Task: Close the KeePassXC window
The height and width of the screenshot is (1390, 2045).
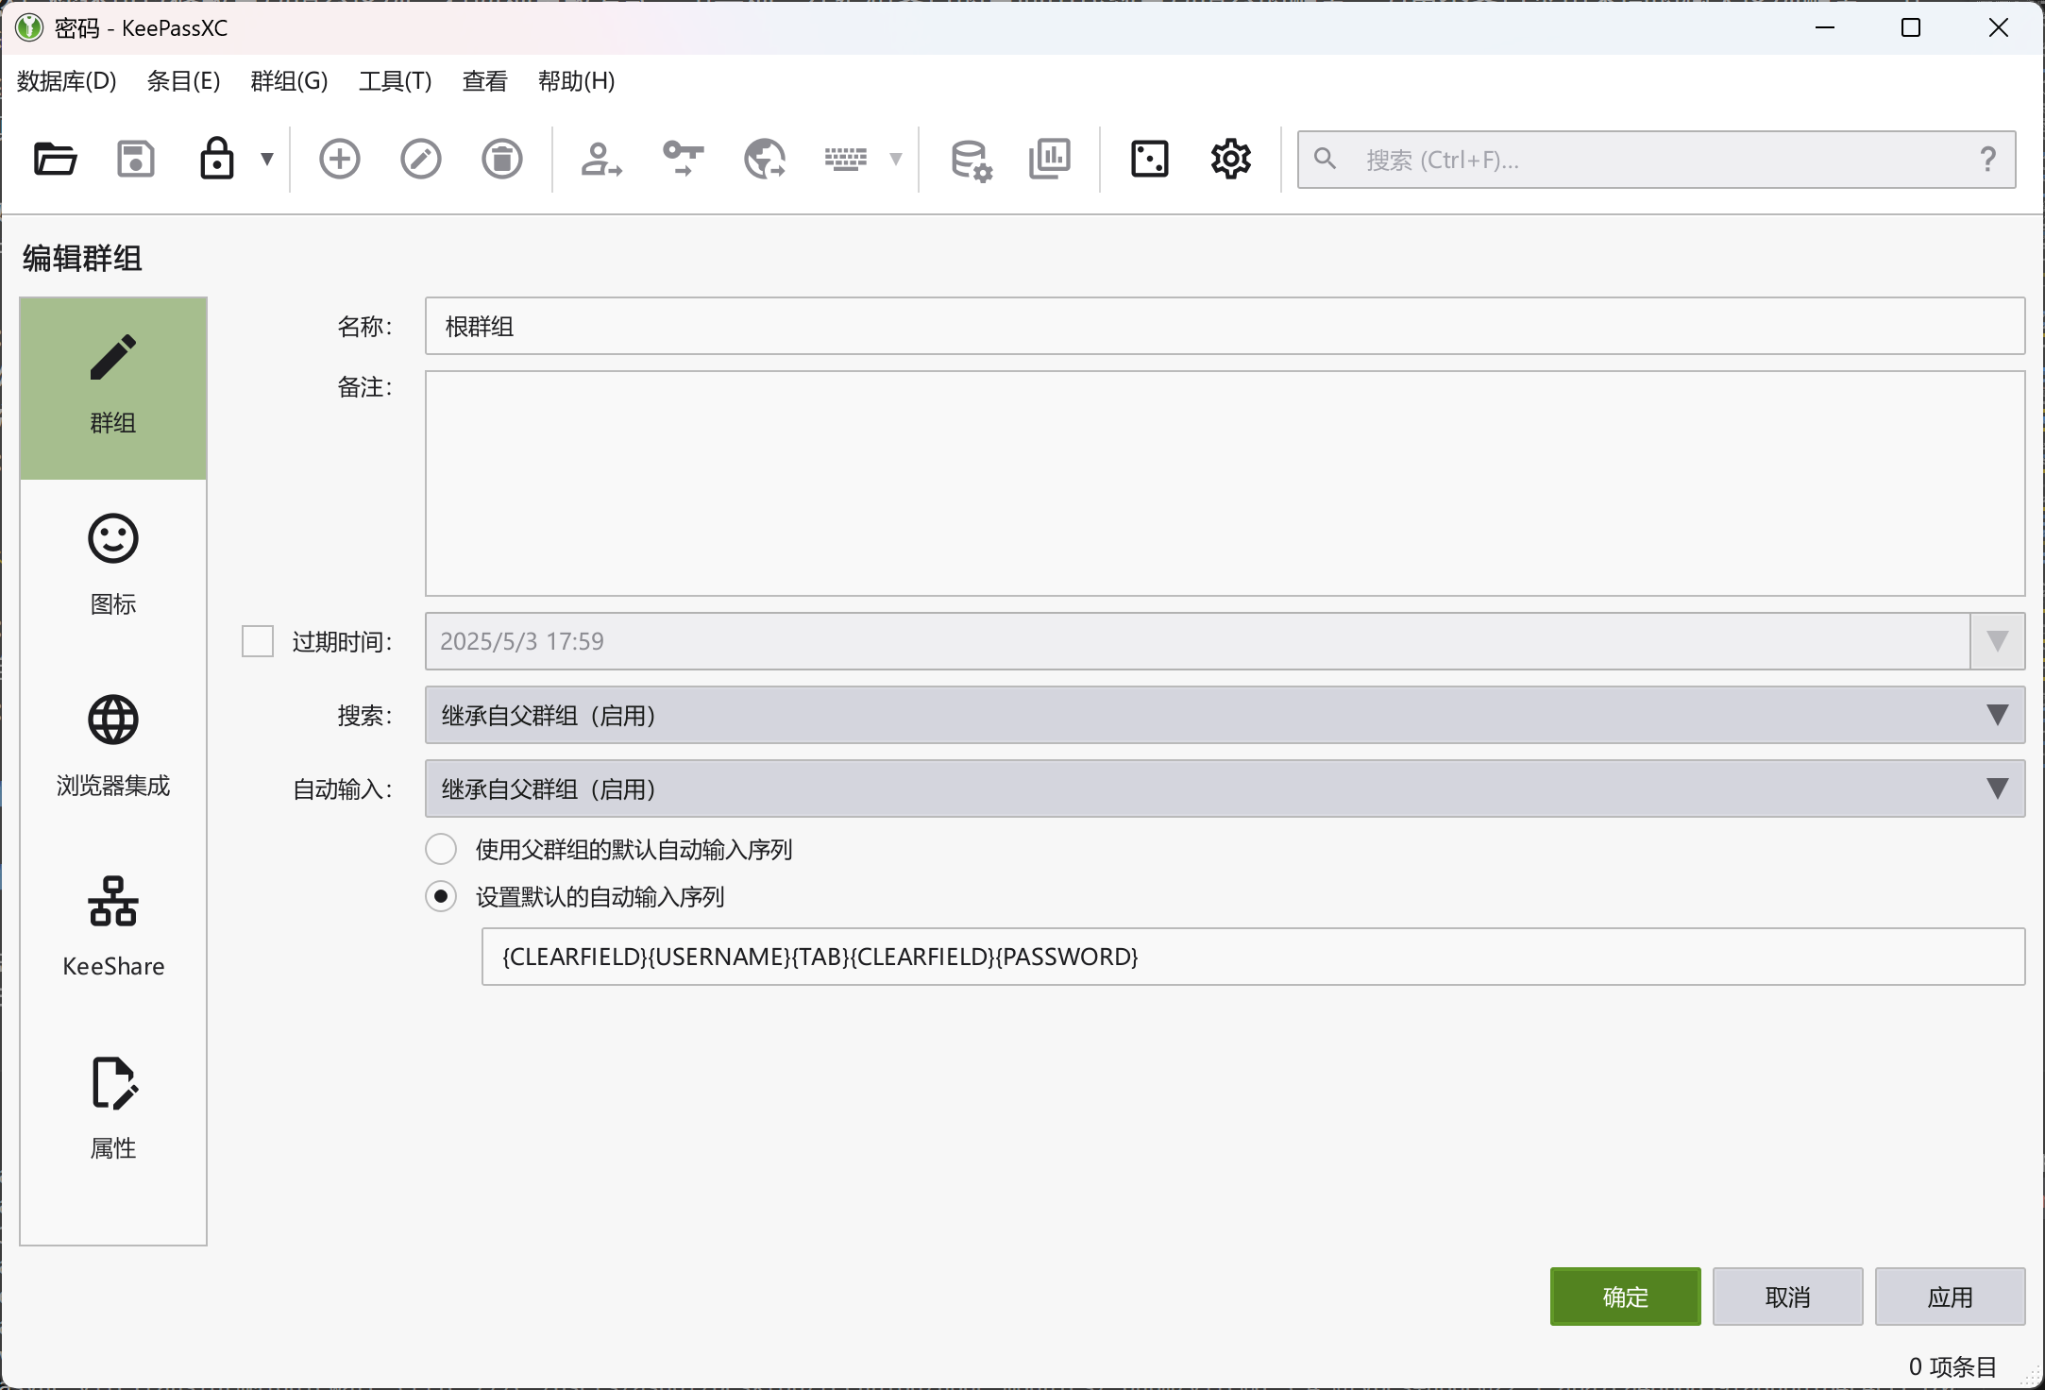Action: coord(1998,27)
